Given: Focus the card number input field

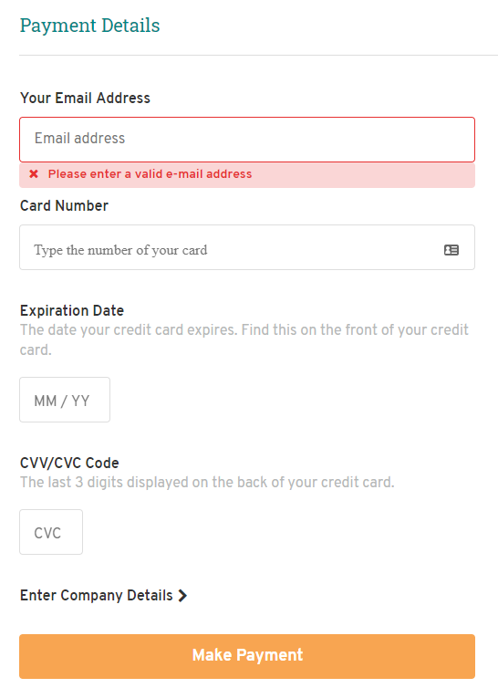Looking at the screenshot, I should coord(247,247).
